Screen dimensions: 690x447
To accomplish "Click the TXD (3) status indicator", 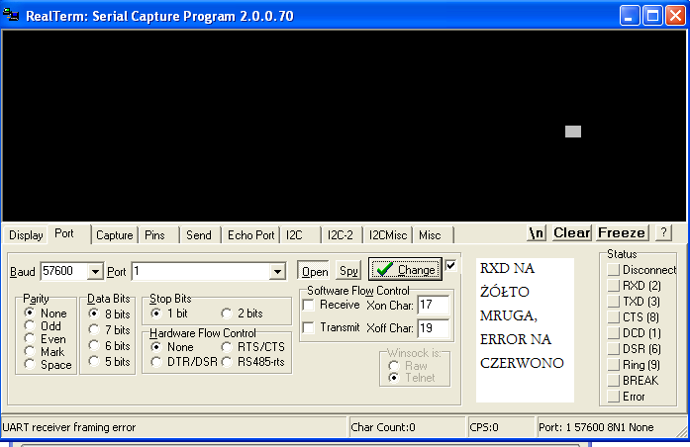I will click(x=614, y=301).
